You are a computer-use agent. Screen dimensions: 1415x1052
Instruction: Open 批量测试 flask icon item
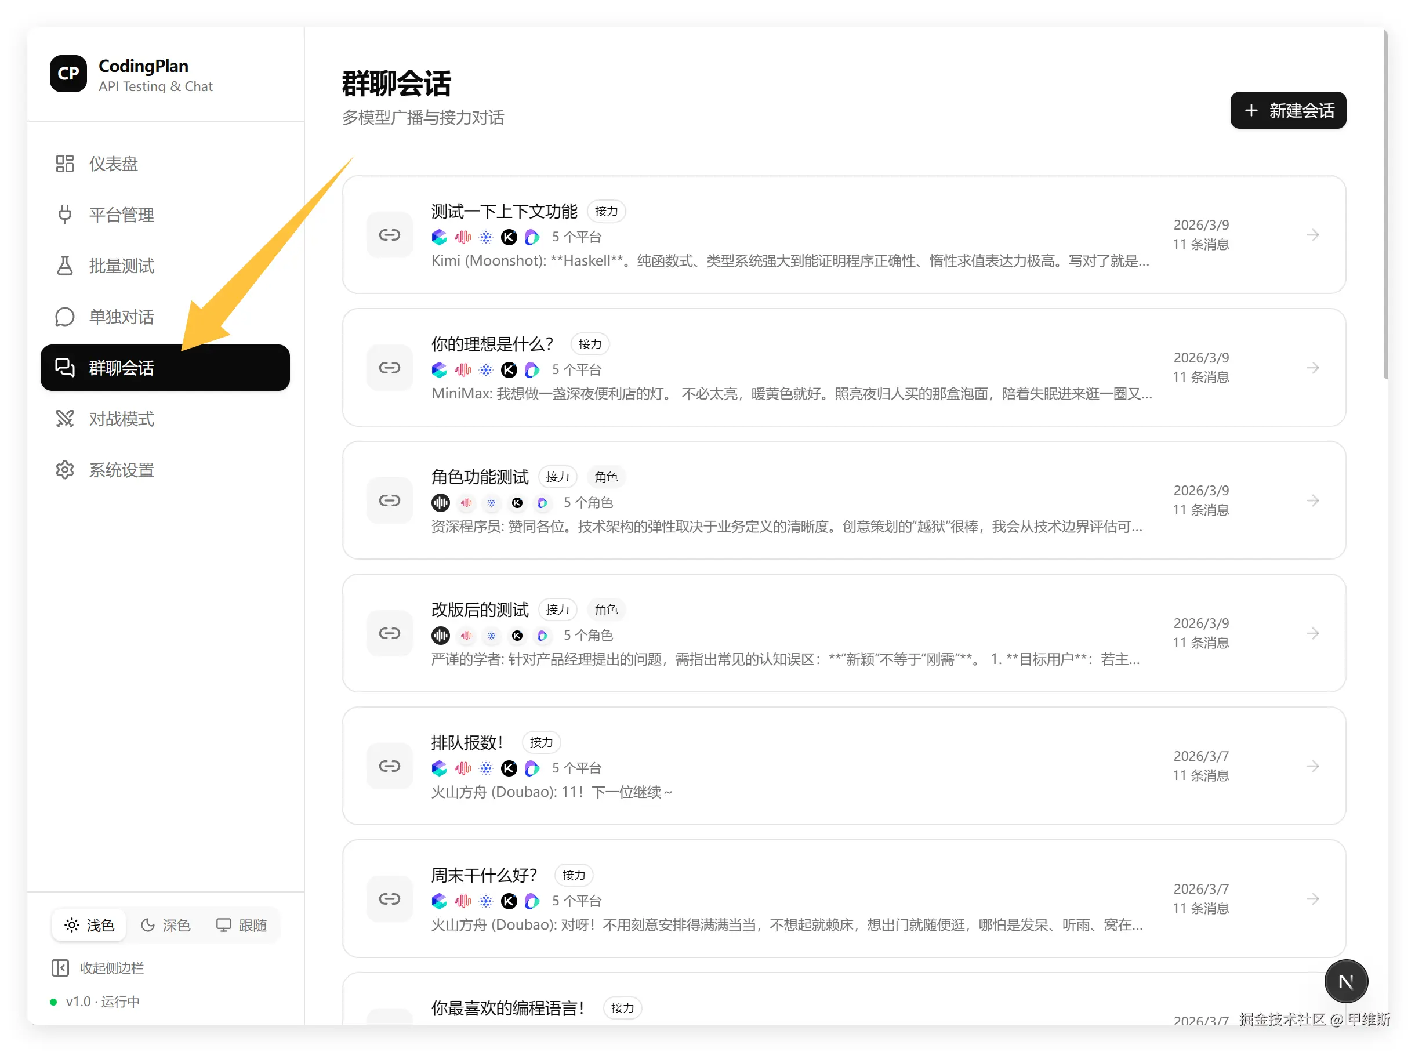[x=121, y=266]
